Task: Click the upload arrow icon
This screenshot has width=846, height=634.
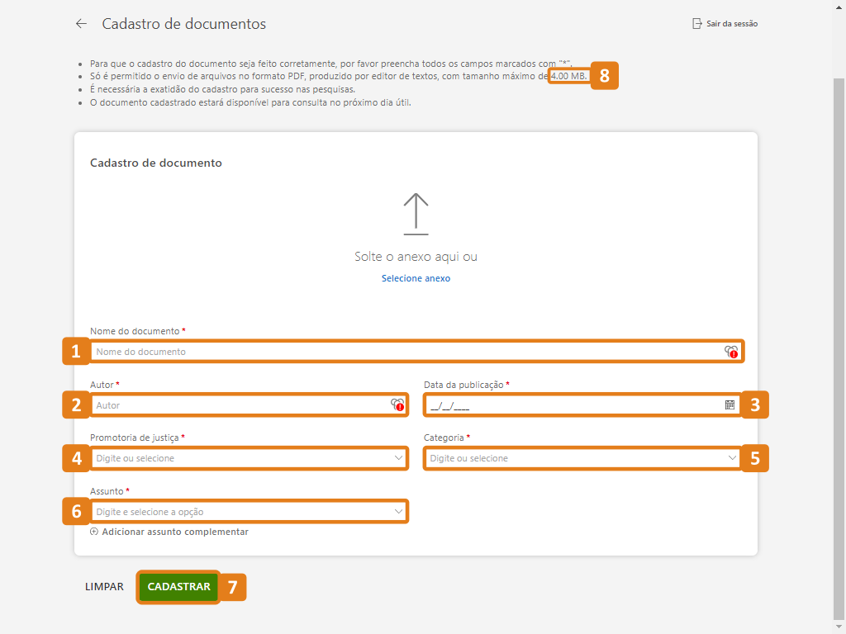Action: tap(416, 213)
